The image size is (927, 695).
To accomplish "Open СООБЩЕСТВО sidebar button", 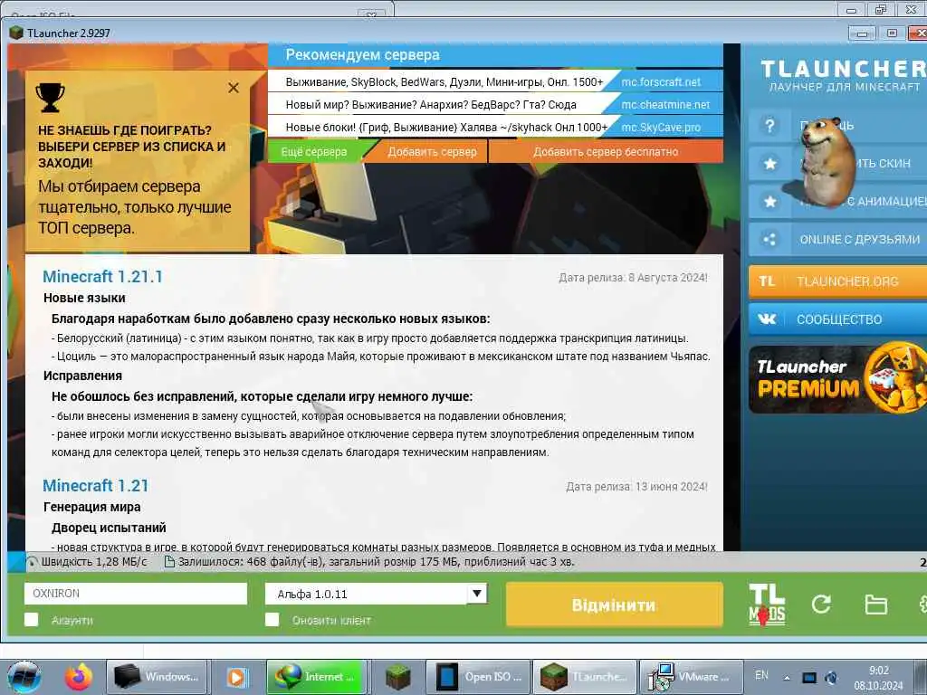I will pyautogui.click(x=837, y=319).
